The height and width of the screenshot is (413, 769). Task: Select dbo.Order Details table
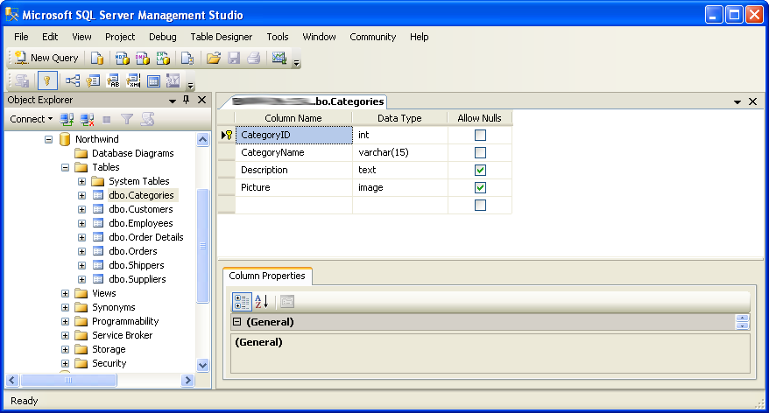tap(146, 237)
